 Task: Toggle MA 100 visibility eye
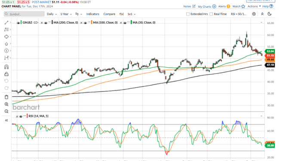click(x=85, y=23)
